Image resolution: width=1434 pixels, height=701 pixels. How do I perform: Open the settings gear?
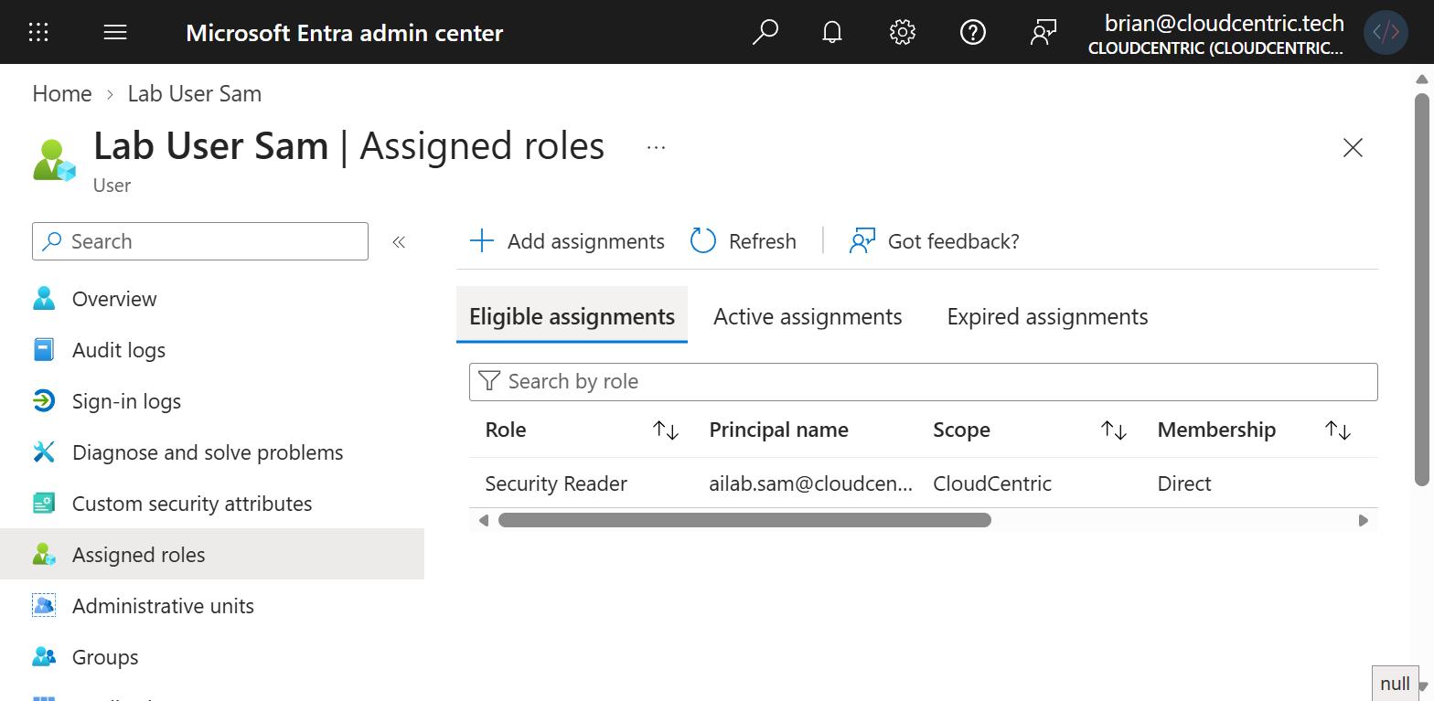(x=903, y=32)
